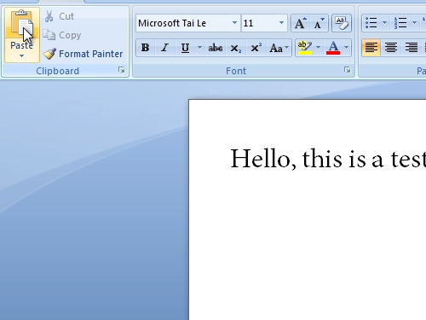This screenshot has height=320, width=426.
Task: Select Align Text Left
Action: coord(371,48)
